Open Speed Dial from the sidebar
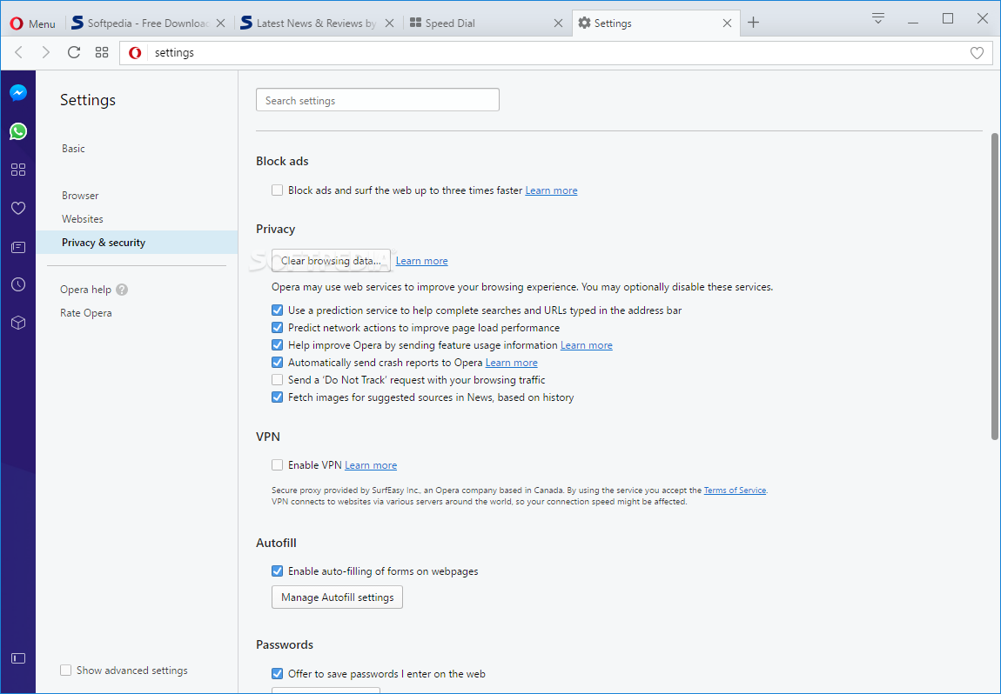 click(x=18, y=170)
